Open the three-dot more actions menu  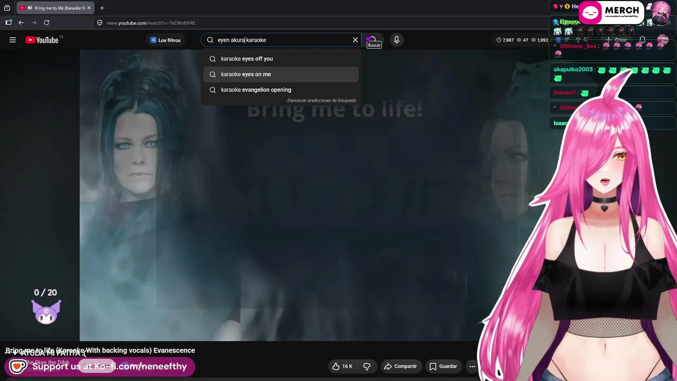pyautogui.click(x=472, y=366)
